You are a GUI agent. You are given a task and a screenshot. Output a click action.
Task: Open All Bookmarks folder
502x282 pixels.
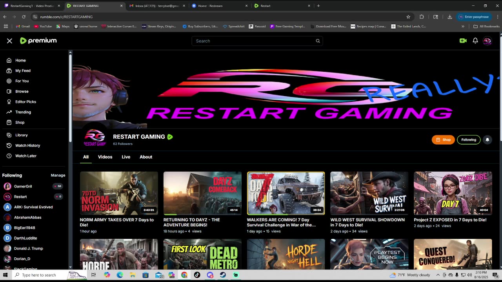click(x=486, y=27)
